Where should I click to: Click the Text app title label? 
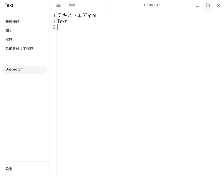pyautogui.click(x=9, y=5)
